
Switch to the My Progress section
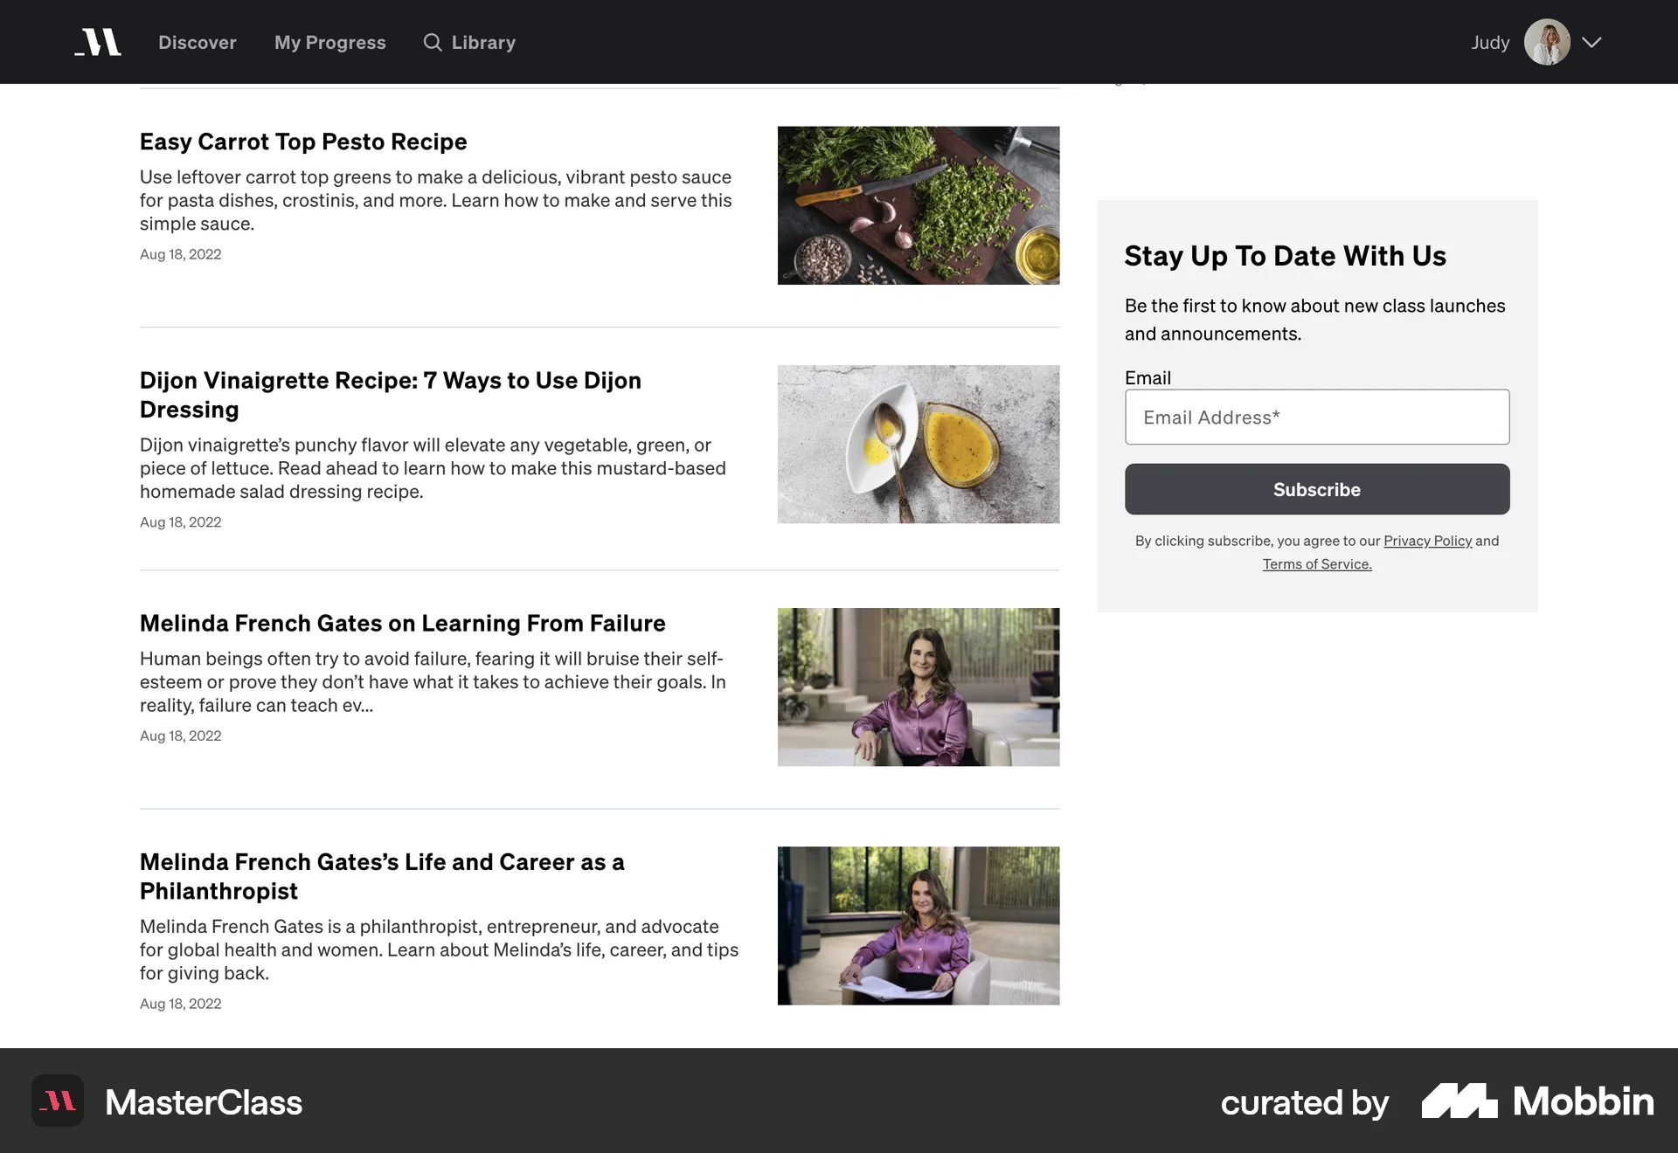[x=329, y=42]
